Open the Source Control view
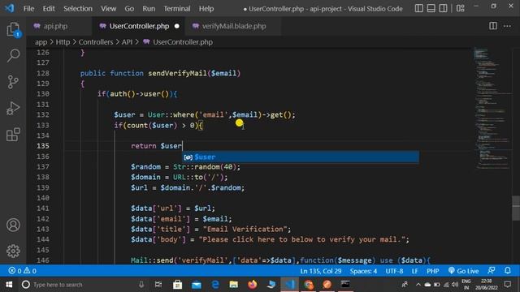 13,82
